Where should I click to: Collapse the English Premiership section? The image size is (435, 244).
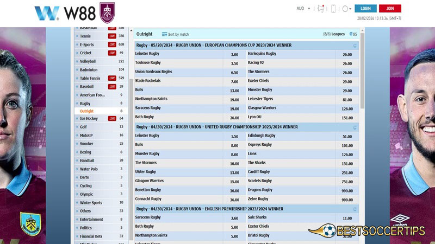(355, 209)
